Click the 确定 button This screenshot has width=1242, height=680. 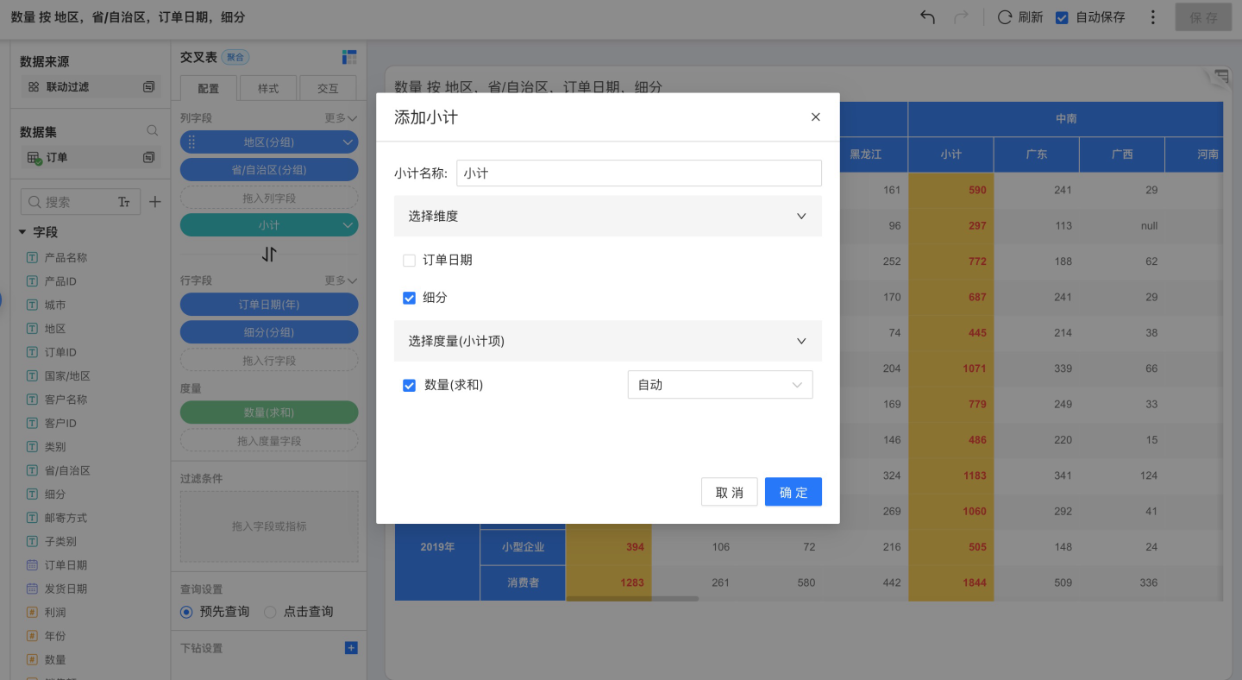click(793, 492)
